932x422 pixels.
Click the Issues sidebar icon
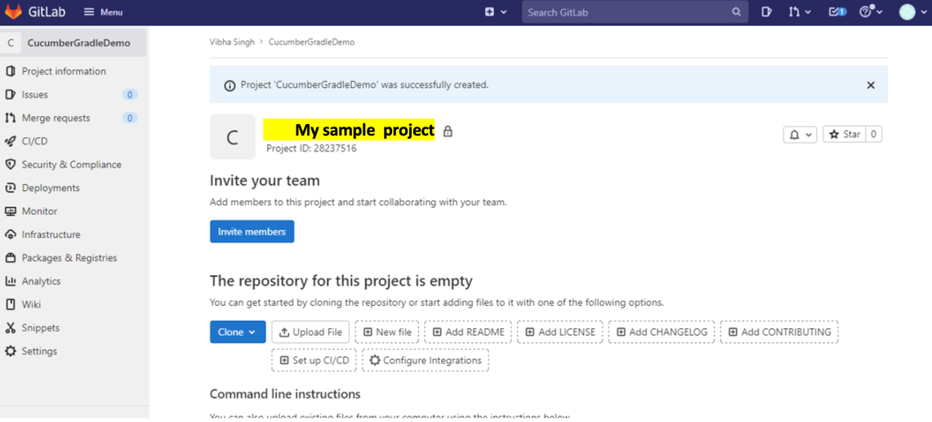pos(10,95)
